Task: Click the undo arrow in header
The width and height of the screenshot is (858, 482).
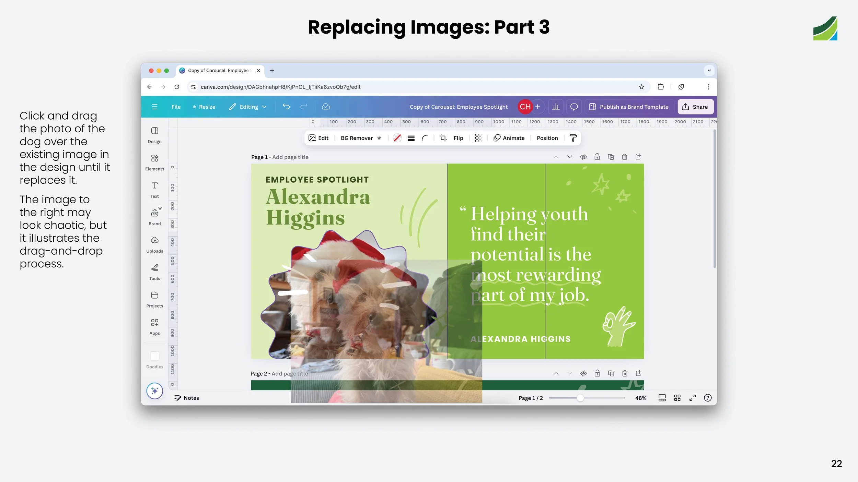Action: coord(286,107)
